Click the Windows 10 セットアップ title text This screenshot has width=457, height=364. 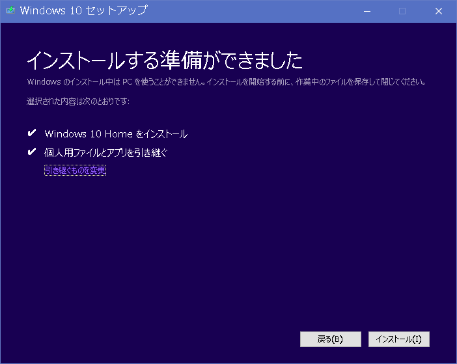point(84,10)
